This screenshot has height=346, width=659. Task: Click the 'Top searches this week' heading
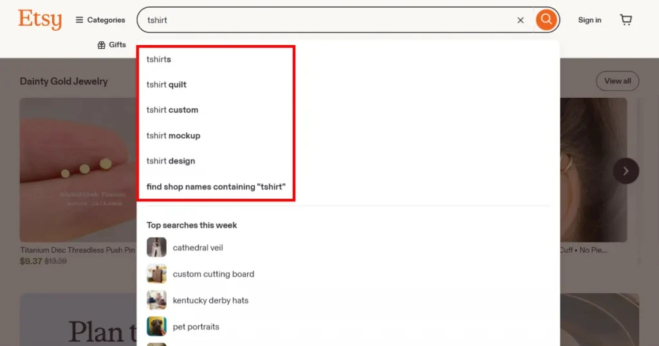pos(192,225)
